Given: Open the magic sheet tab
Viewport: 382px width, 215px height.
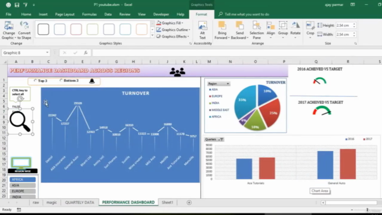Looking at the screenshot, I should click(52, 202).
